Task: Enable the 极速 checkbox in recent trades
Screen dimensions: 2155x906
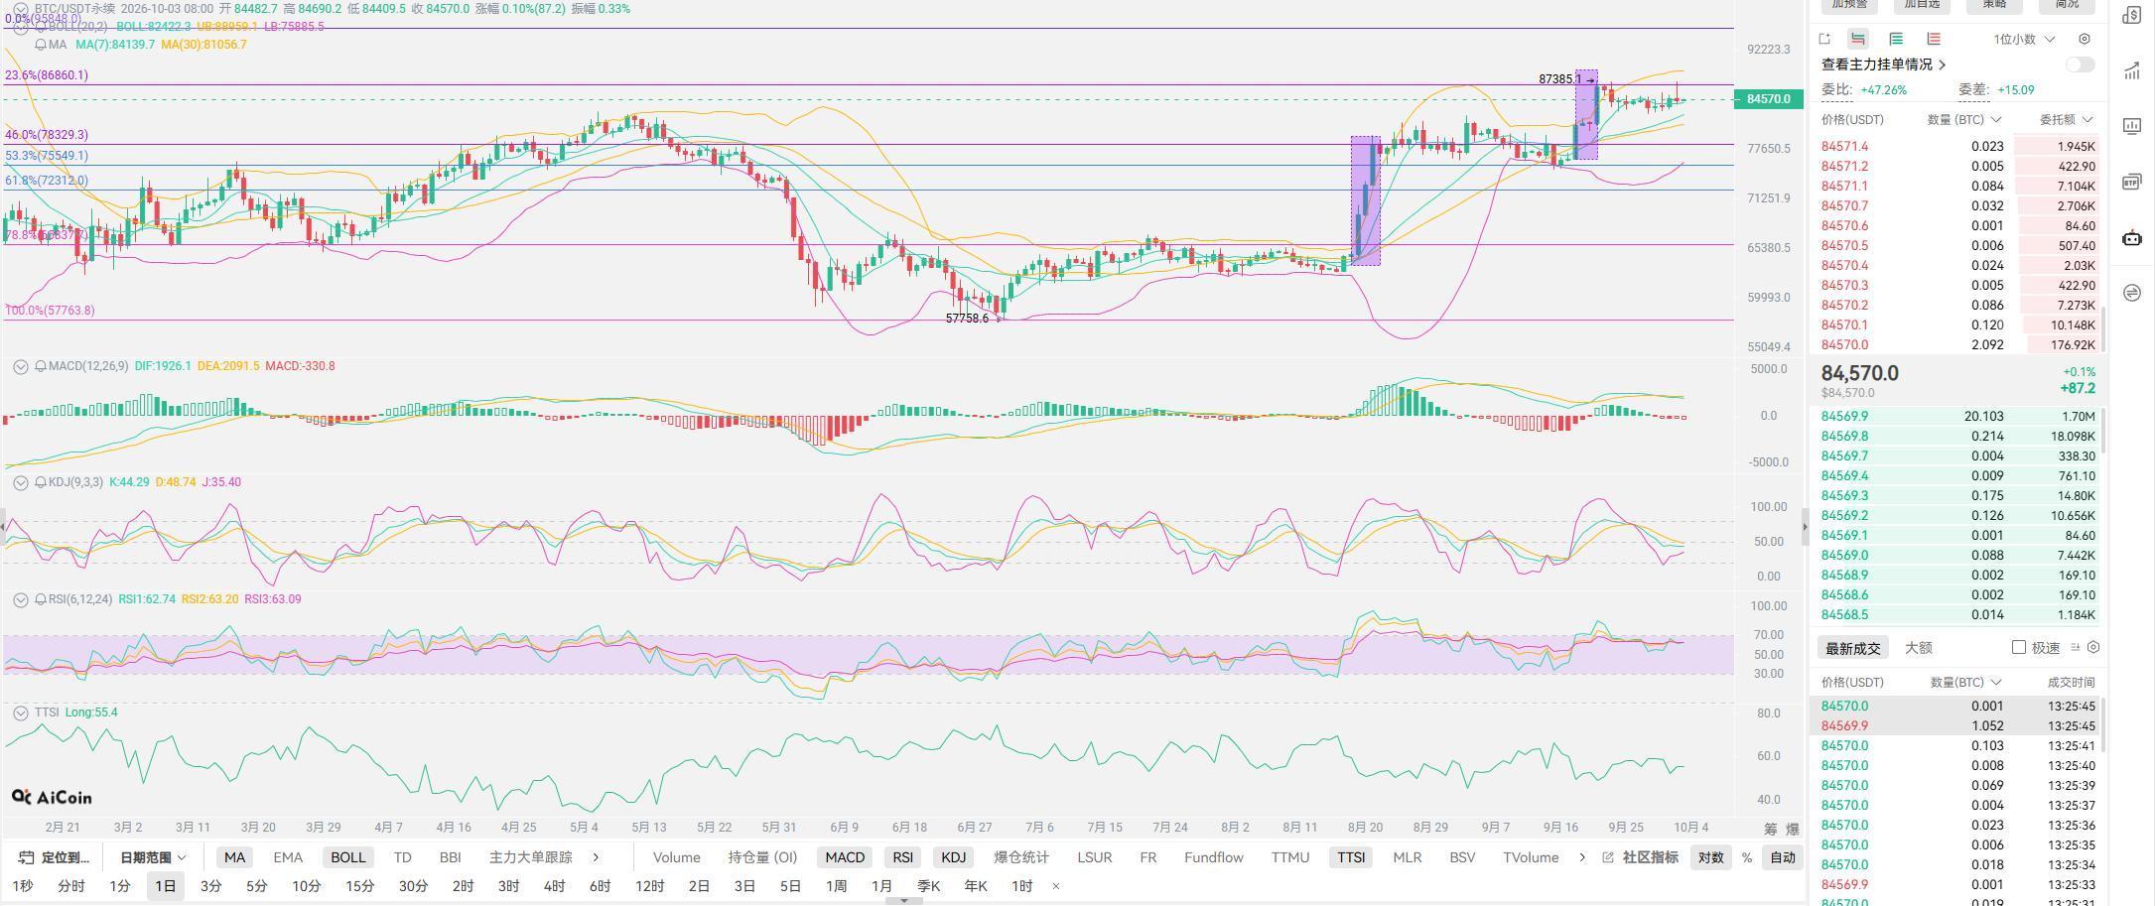Action: click(x=2018, y=647)
